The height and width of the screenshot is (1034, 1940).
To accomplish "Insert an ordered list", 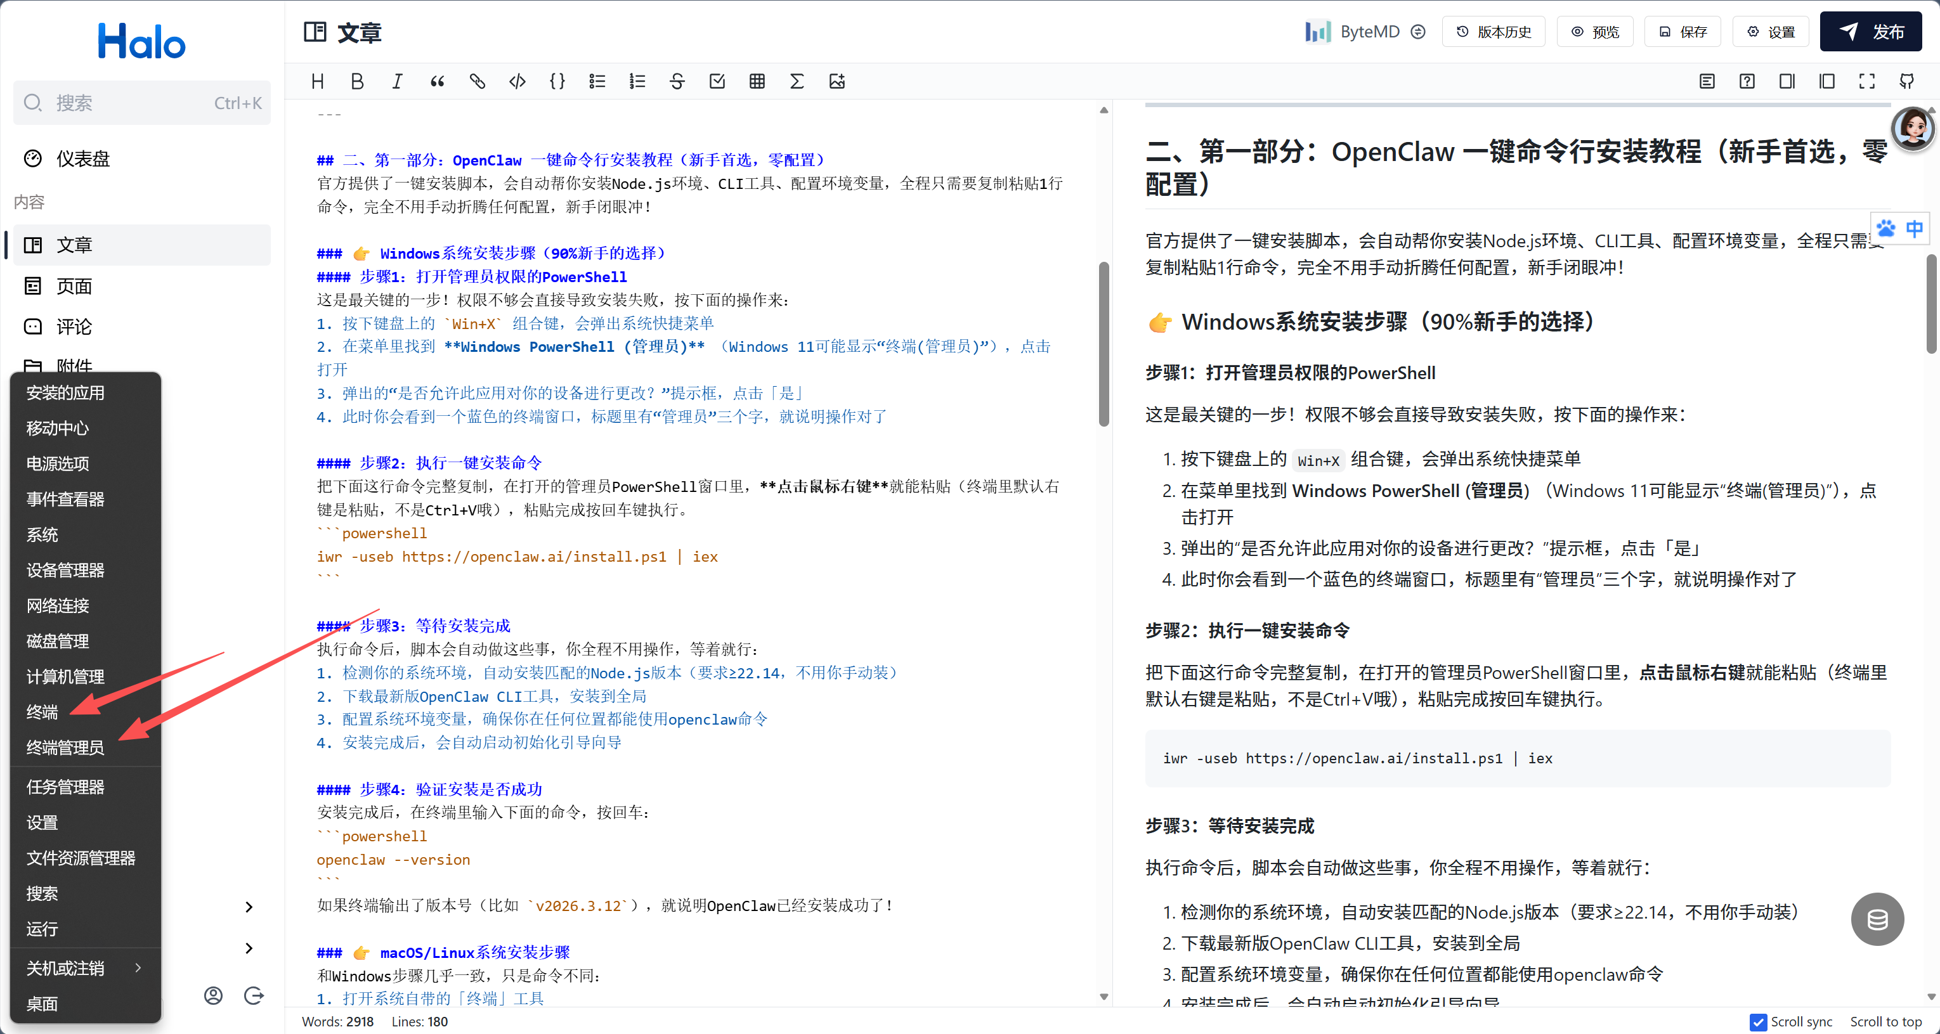I will (637, 81).
